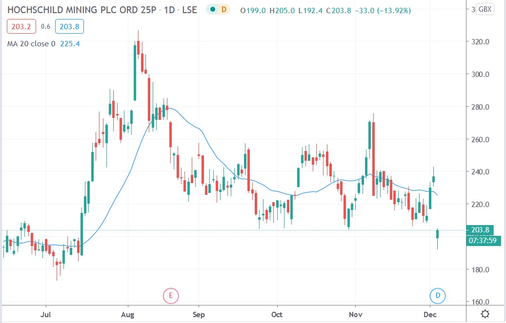Click the 203.2 sell price button

pyautogui.click(x=21, y=26)
